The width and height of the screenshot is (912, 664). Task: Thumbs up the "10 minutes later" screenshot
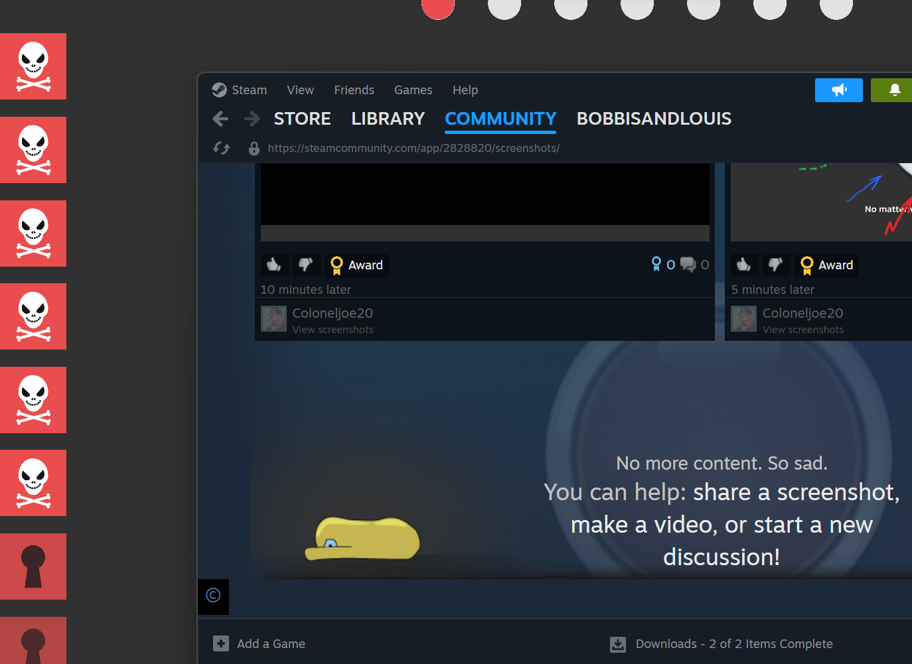pyautogui.click(x=274, y=265)
